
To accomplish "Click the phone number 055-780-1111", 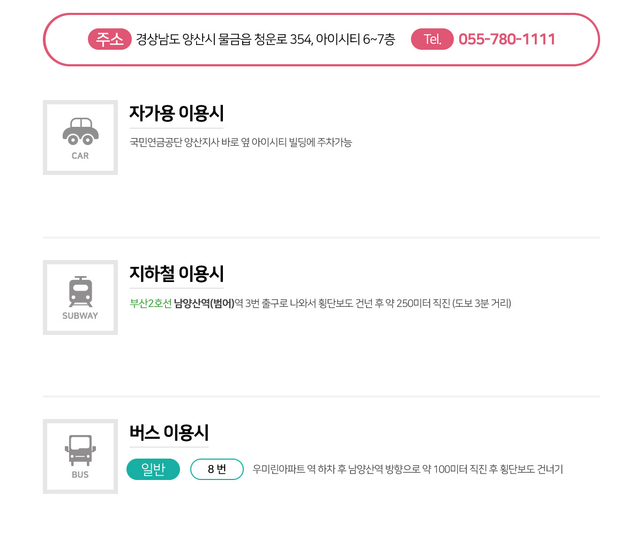I will [507, 39].
